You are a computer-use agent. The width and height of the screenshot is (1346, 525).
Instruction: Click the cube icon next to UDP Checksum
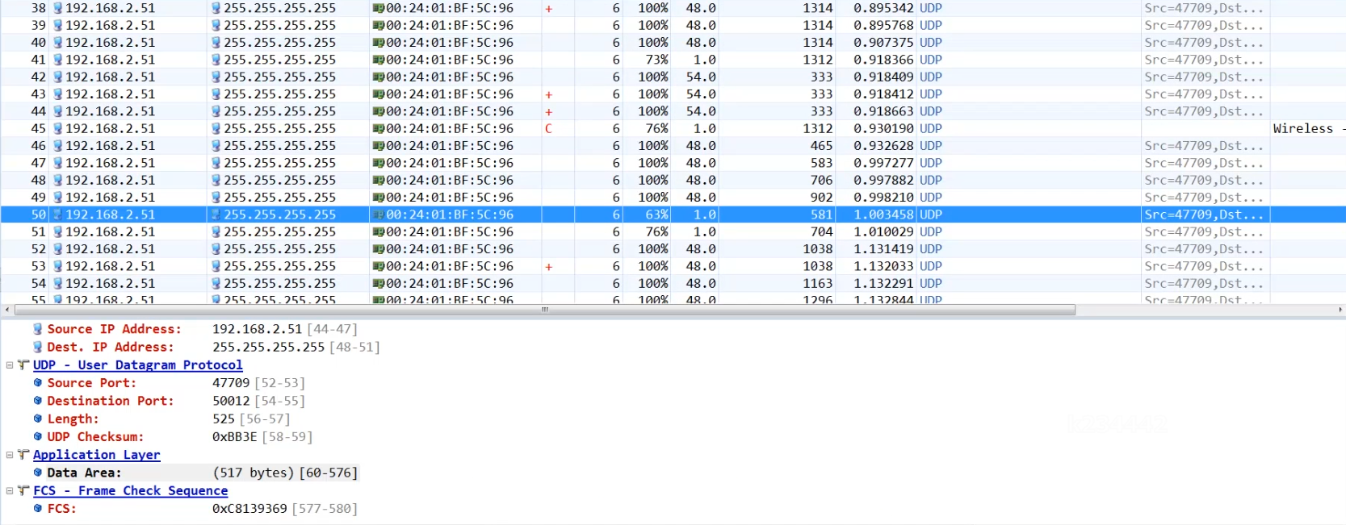pos(37,437)
